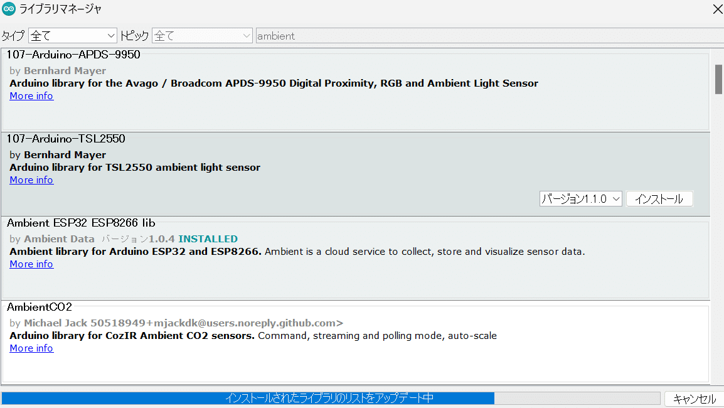724x408 pixels.
Task: Click the Arduino logo icon in title bar
Action: 9,9
